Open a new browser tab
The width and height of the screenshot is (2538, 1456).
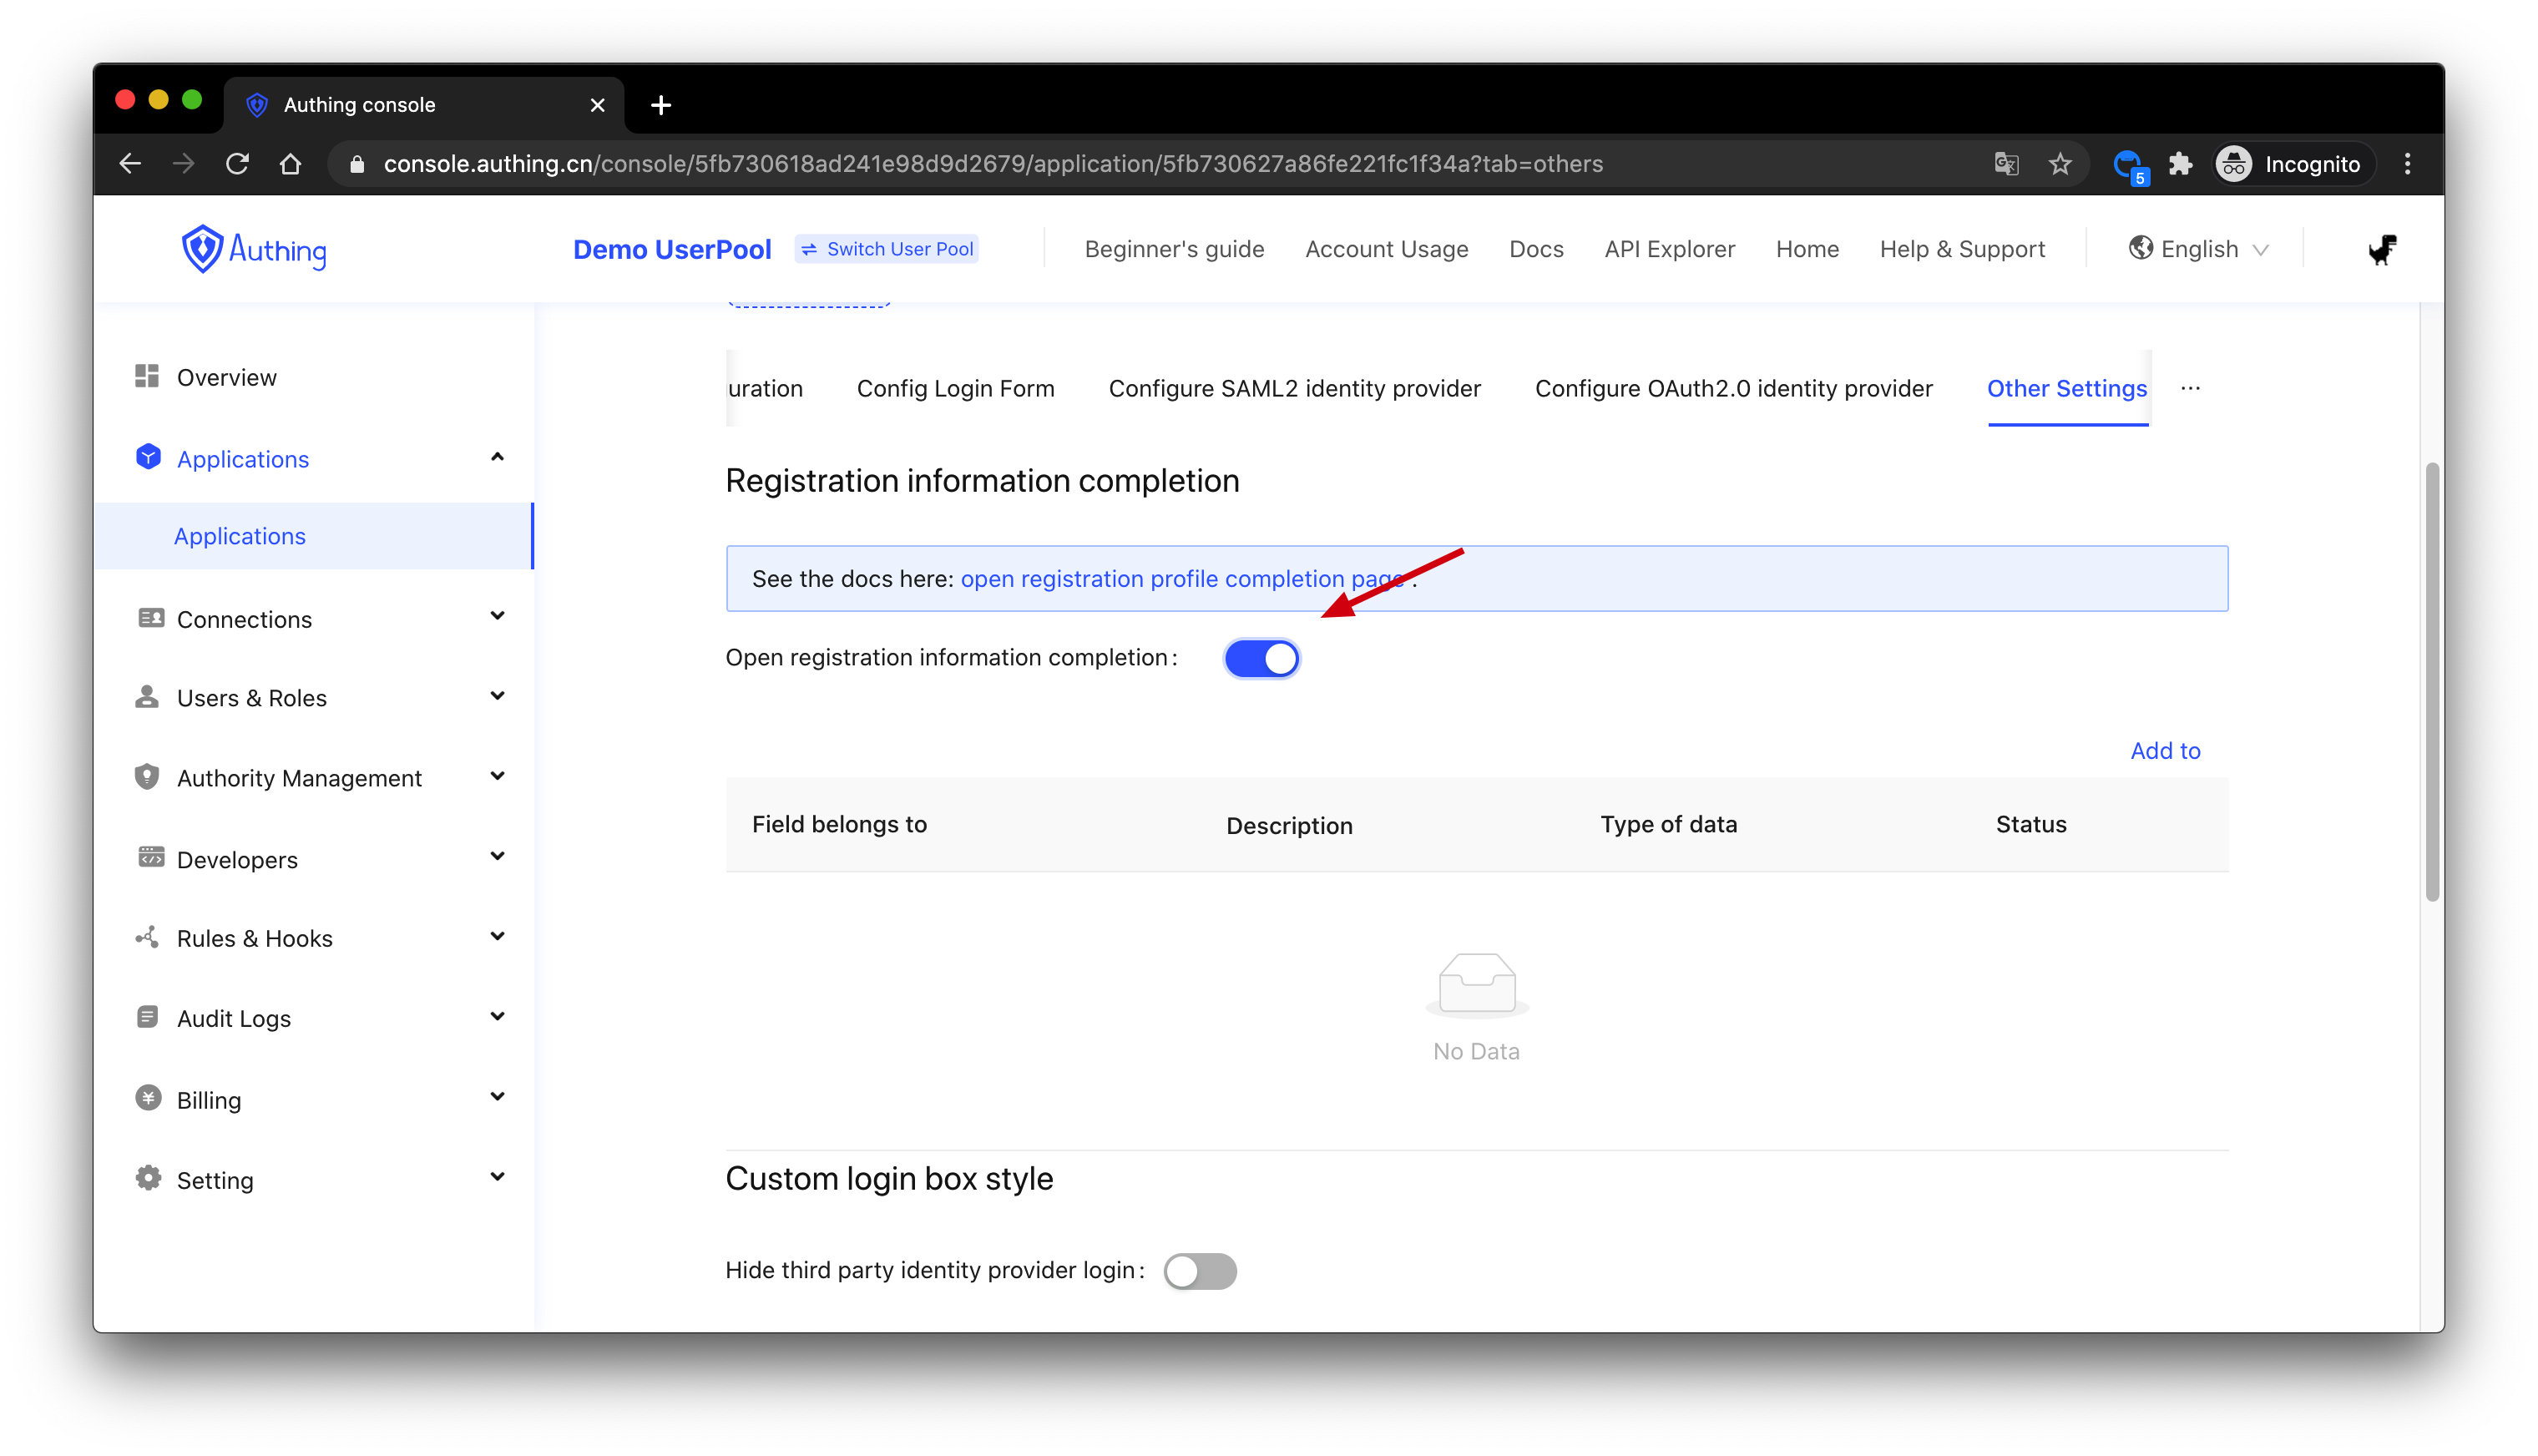point(661,105)
